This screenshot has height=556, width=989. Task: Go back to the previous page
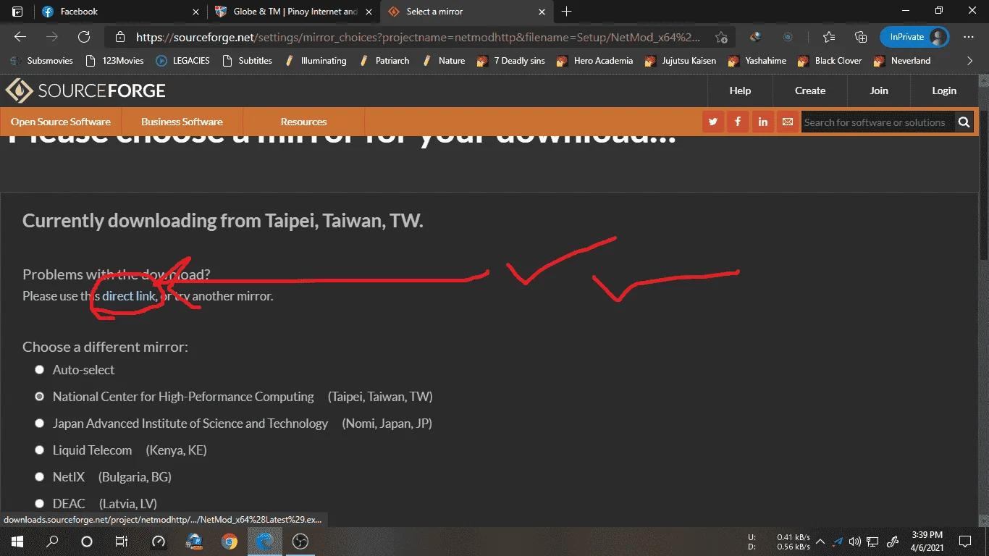[x=20, y=37]
